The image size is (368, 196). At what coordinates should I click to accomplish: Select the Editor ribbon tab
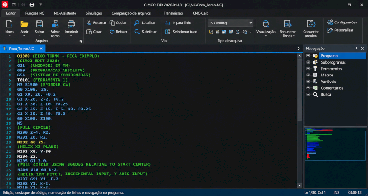(11, 13)
